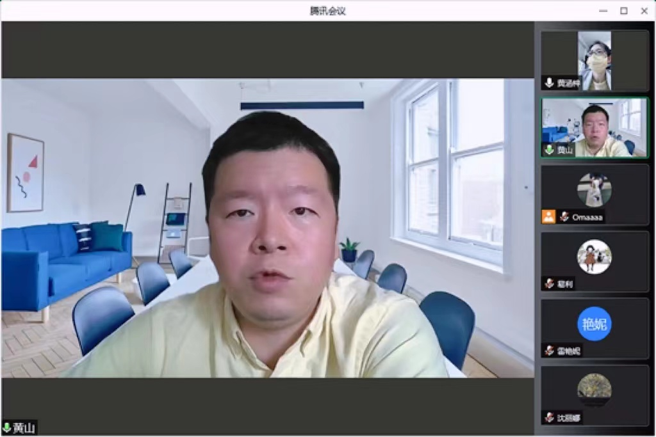This screenshot has height=437, width=656.
Task: Click the main speaker video area
Action: (x=267, y=227)
